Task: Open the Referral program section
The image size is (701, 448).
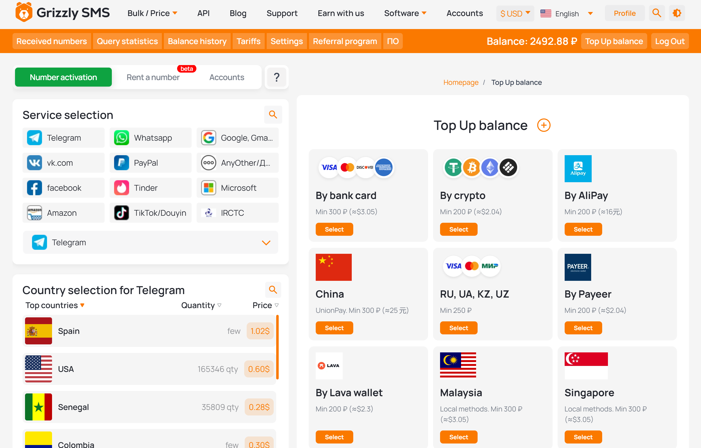Action: tap(345, 41)
